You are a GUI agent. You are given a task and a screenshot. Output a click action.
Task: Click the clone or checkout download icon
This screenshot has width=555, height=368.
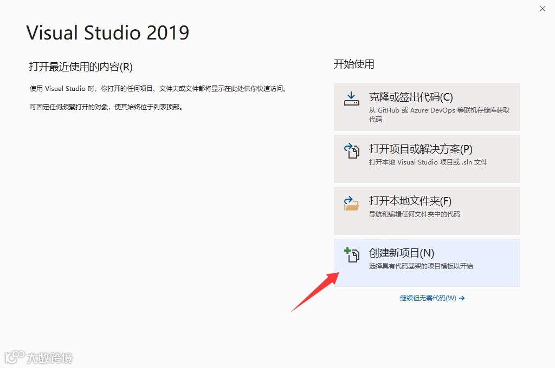[x=351, y=98]
